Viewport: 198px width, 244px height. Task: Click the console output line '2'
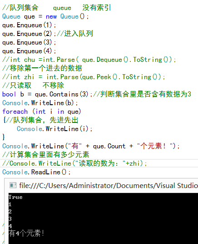tap(10, 212)
